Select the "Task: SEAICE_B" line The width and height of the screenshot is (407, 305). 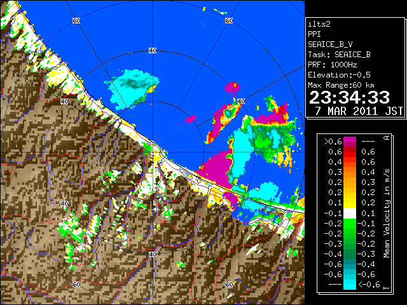tap(339, 55)
